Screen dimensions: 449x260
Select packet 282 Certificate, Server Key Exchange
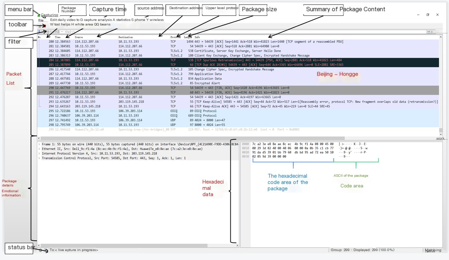point(238,51)
